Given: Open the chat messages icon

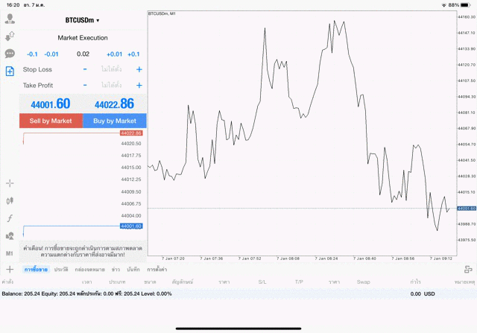Looking at the screenshot, I should 10,54.
